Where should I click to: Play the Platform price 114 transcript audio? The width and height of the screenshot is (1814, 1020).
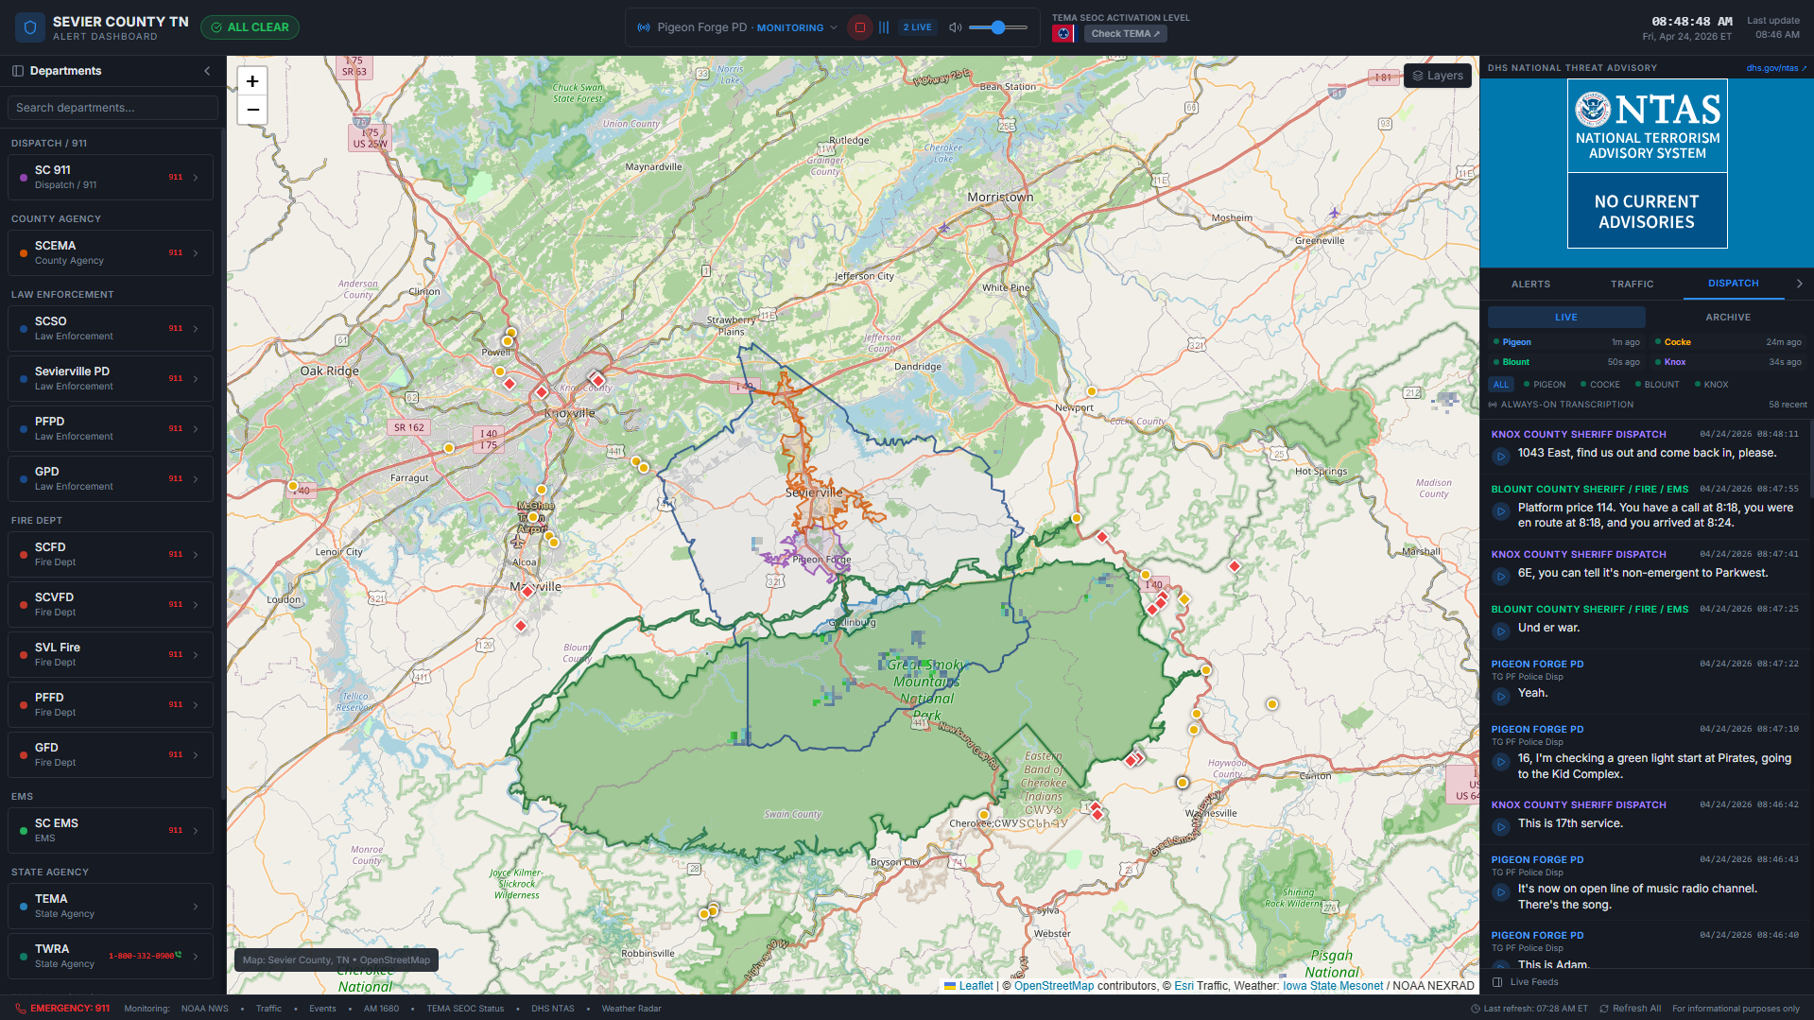[x=1500, y=511]
